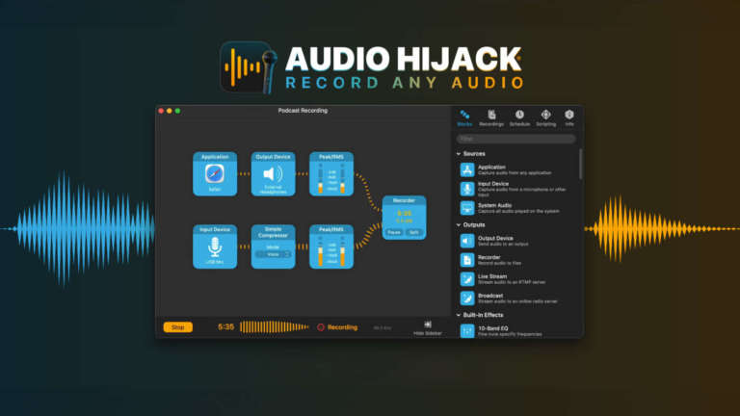Select the 10-Band EQ effect icon
The height and width of the screenshot is (416, 740).
(x=467, y=330)
